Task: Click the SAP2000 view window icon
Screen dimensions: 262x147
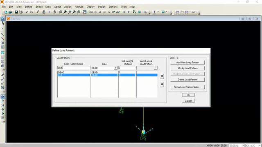Action: tap(8, 19)
